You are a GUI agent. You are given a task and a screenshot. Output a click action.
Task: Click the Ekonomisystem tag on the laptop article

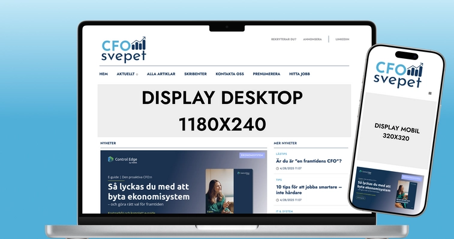(252, 155)
